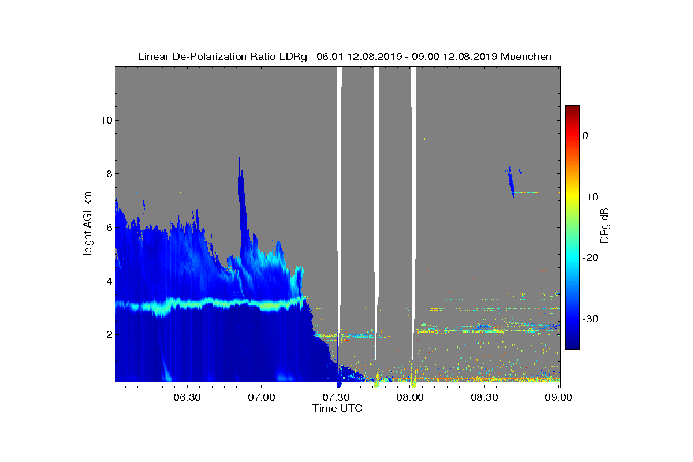Screen dimensions: 693x462
Task: Click the dark red top of colorbar
Action: click(572, 110)
